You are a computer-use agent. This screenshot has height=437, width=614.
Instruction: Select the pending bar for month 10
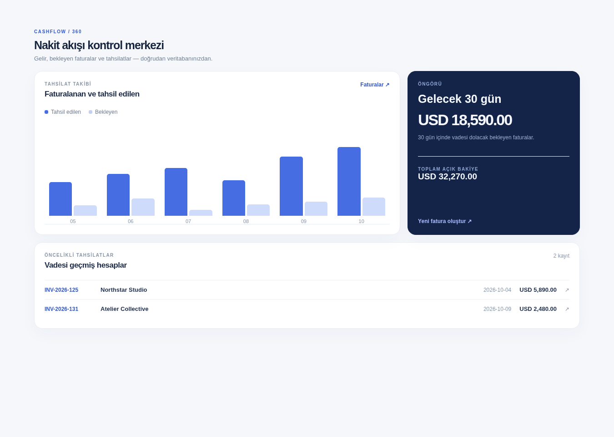click(374, 207)
